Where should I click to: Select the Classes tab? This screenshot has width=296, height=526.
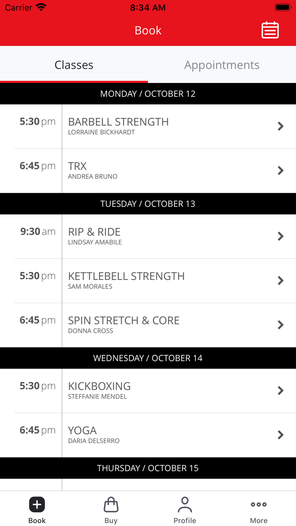pos(74,65)
